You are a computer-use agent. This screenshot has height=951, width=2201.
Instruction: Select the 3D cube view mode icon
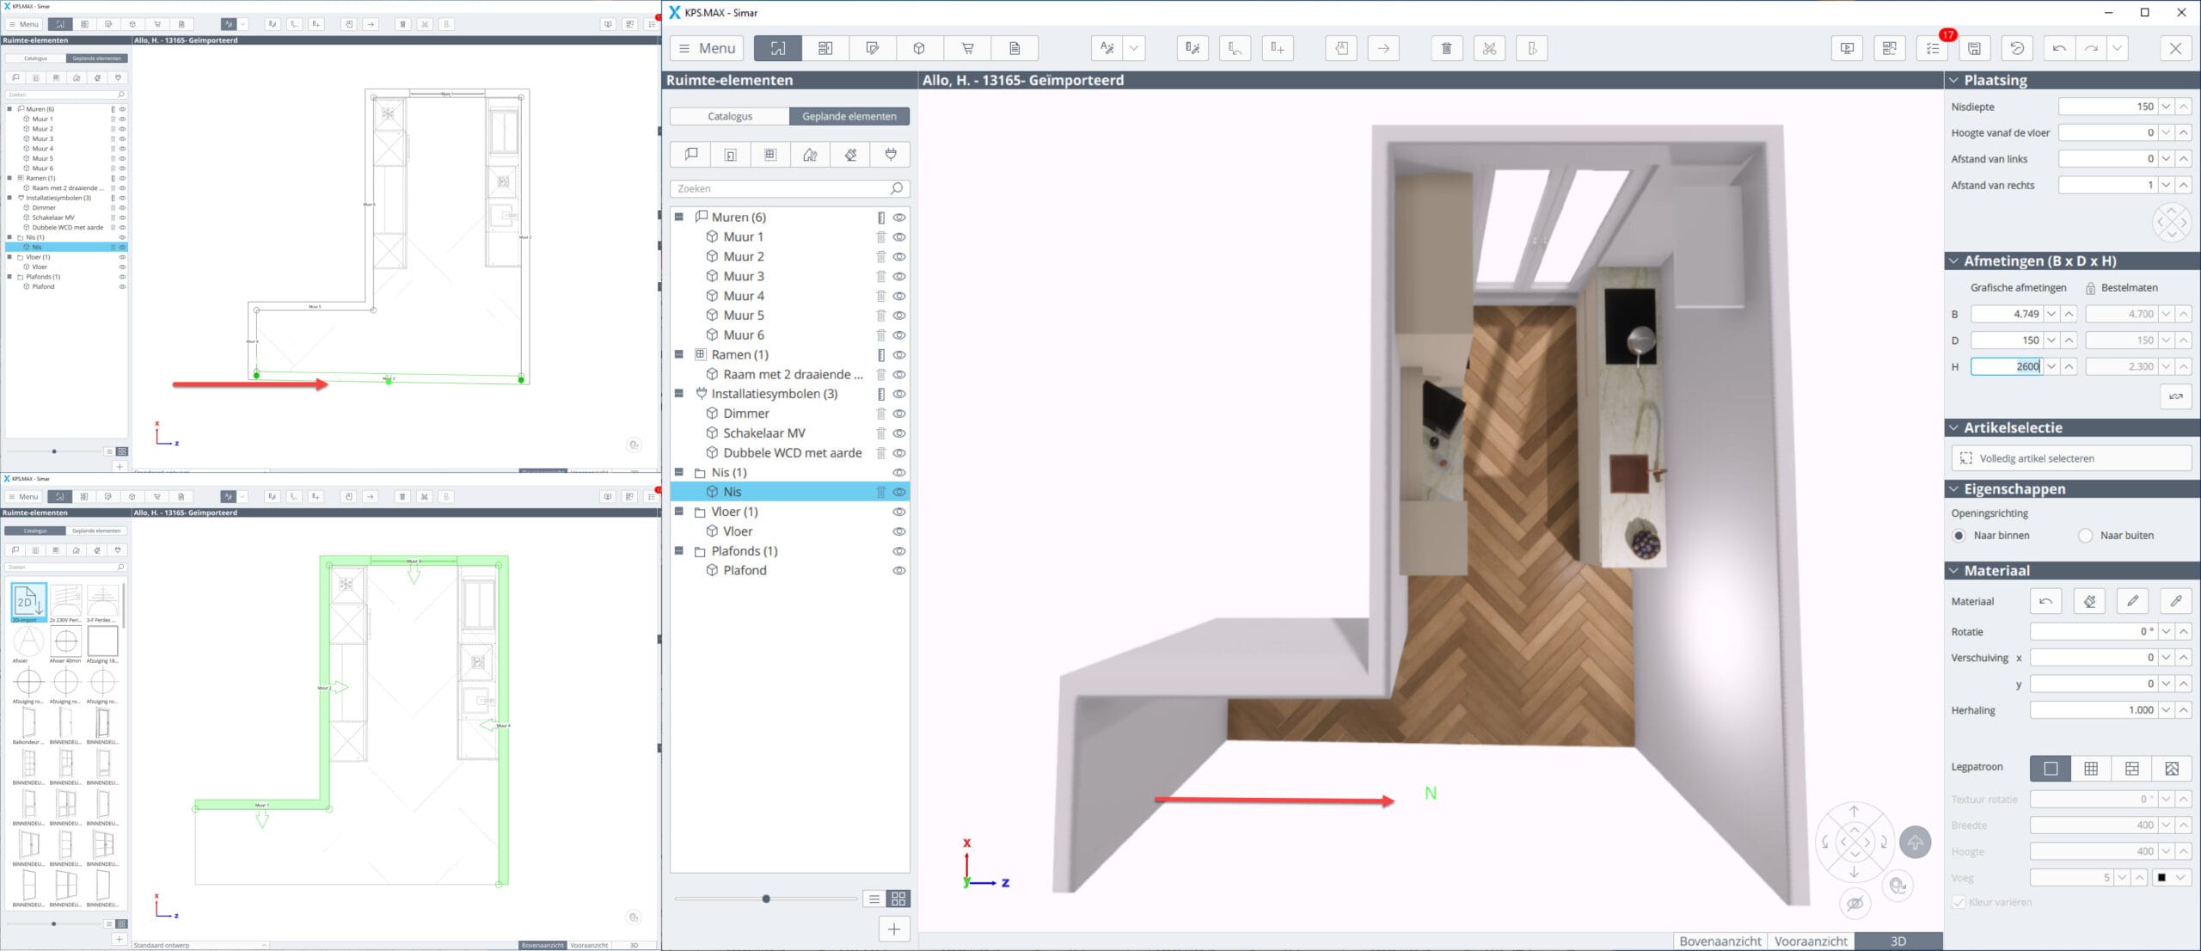[x=919, y=48]
